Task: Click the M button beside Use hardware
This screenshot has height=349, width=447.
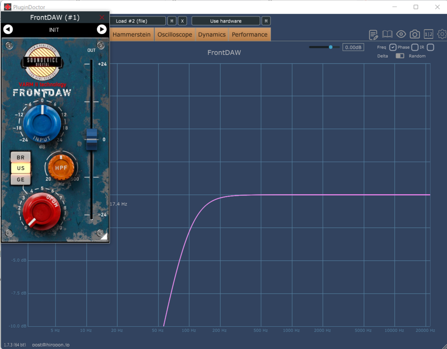Action: [266, 21]
